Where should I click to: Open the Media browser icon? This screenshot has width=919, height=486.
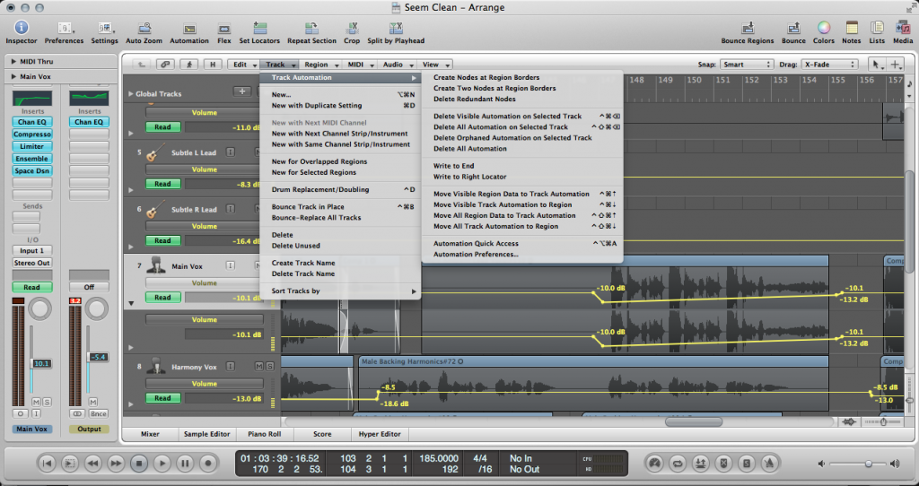[x=903, y=28]
